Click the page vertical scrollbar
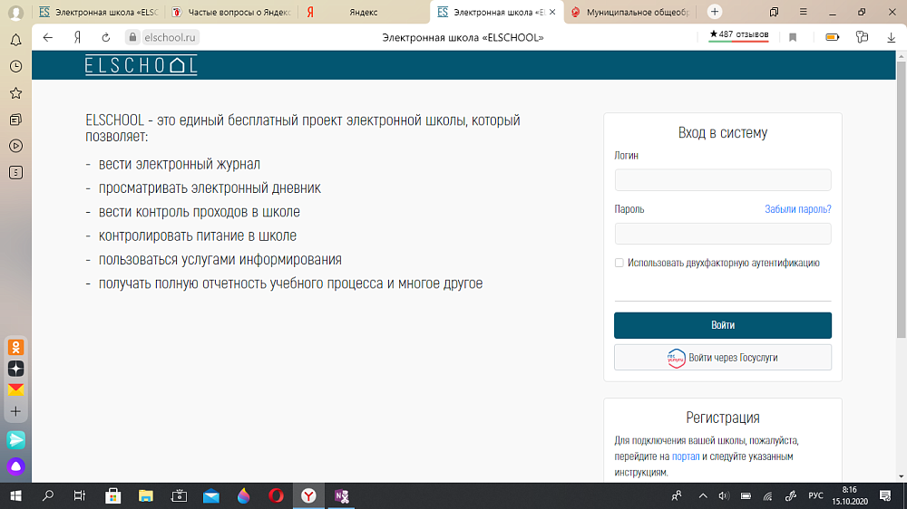The image size is (907, 509). (901, 199)
